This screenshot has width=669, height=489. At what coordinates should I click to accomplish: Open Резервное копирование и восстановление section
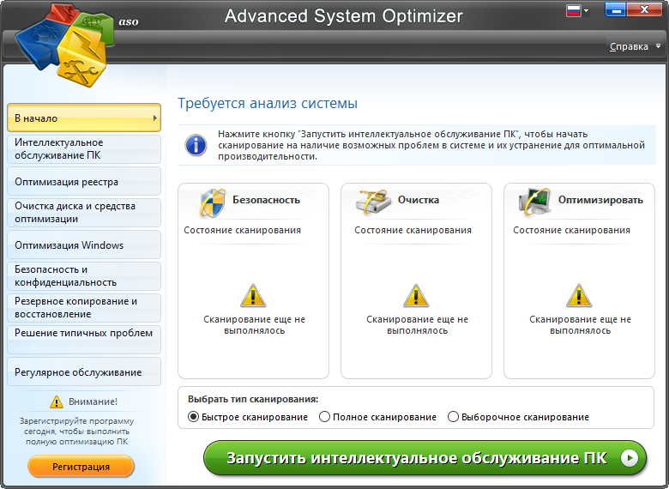[x=84, y=308]
